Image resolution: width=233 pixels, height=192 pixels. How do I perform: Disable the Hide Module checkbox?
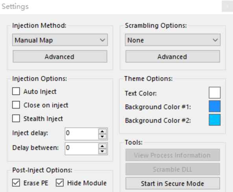[x=60, y=183]
